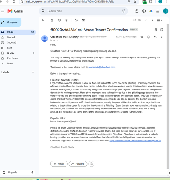This screenshot has width=170, height=180.
Task: Click the message vertical scrollbar
Action: click(x=167, y=96)
